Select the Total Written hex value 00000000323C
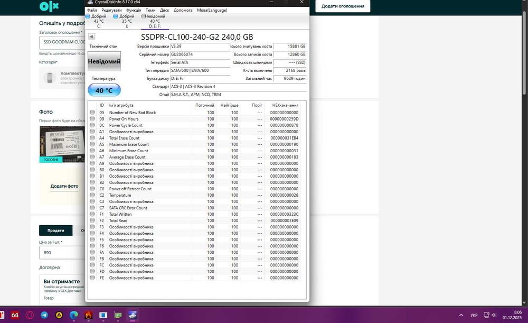This screenshot has height=323, width=528. pos(284,214)
